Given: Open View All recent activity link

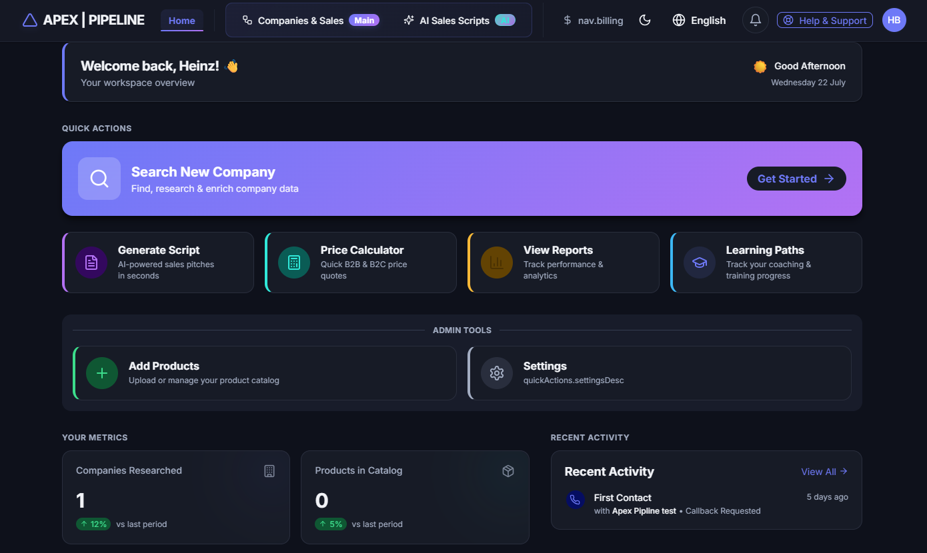Looking at the screenshot, I should (x=824, y=472).
